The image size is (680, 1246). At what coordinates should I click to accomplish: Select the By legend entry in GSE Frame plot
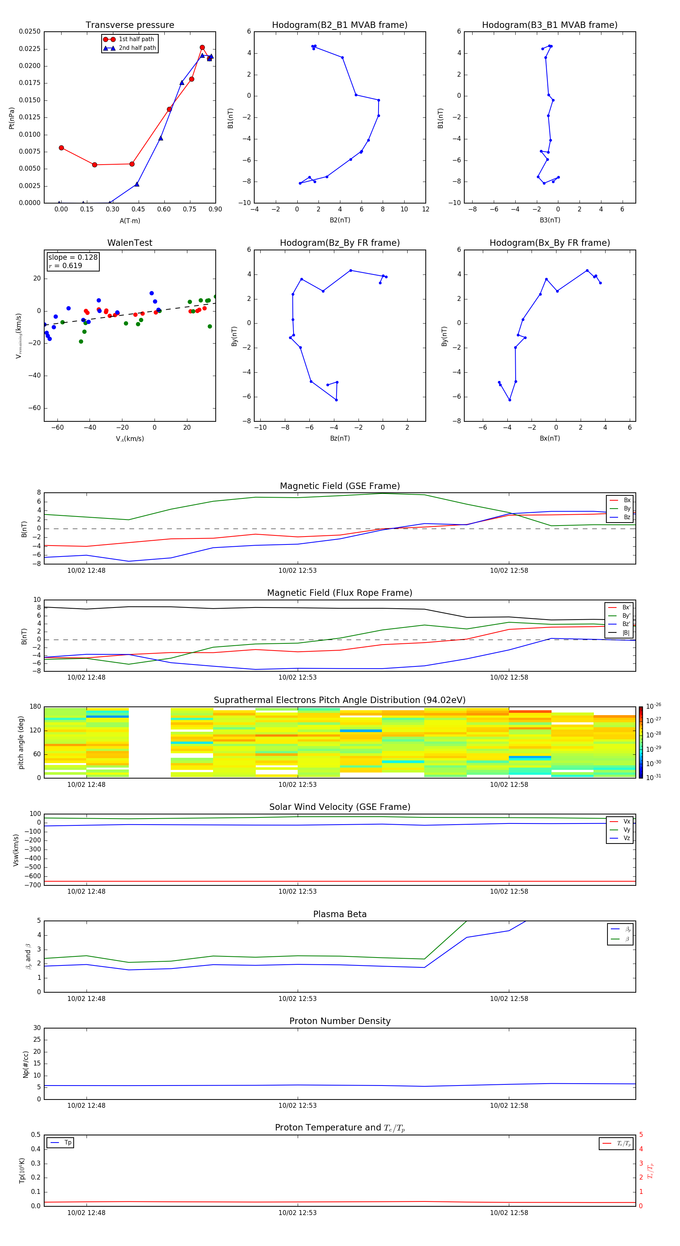620,508
